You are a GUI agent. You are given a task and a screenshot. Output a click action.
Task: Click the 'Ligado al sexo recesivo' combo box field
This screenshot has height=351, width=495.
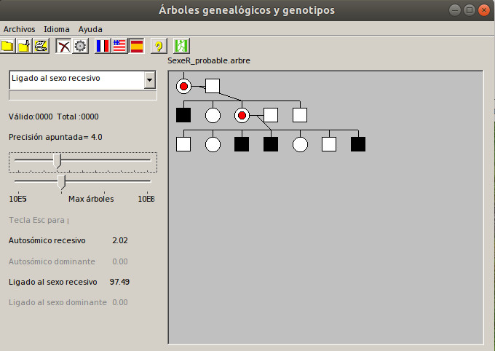tap(76, 79)
